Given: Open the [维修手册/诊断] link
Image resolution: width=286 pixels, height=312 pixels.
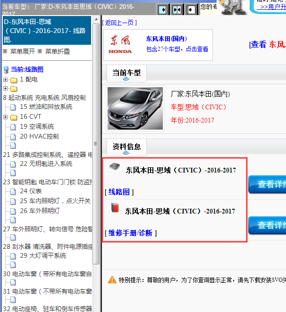Looking at the screenshot, I should pos(131,233).
